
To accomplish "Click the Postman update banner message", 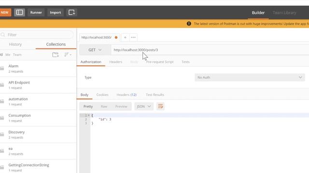I will 251,24.
